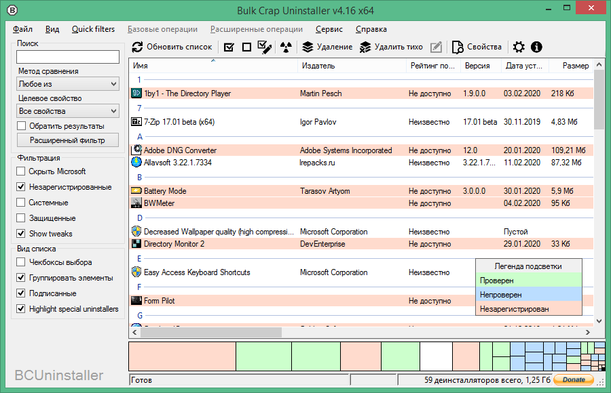Click the Обновить список label

179,47
